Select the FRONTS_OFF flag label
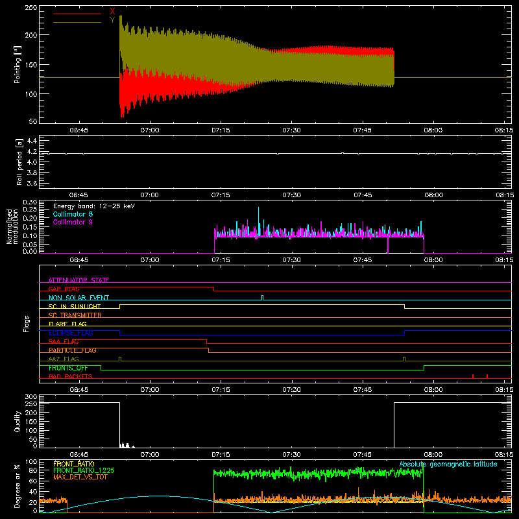This screenshot has width=519, height=519. click(68, 368)
